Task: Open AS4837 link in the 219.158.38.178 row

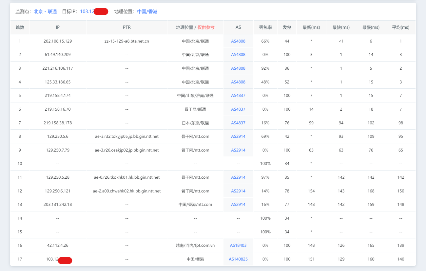Action: click(x=238, y=123)
